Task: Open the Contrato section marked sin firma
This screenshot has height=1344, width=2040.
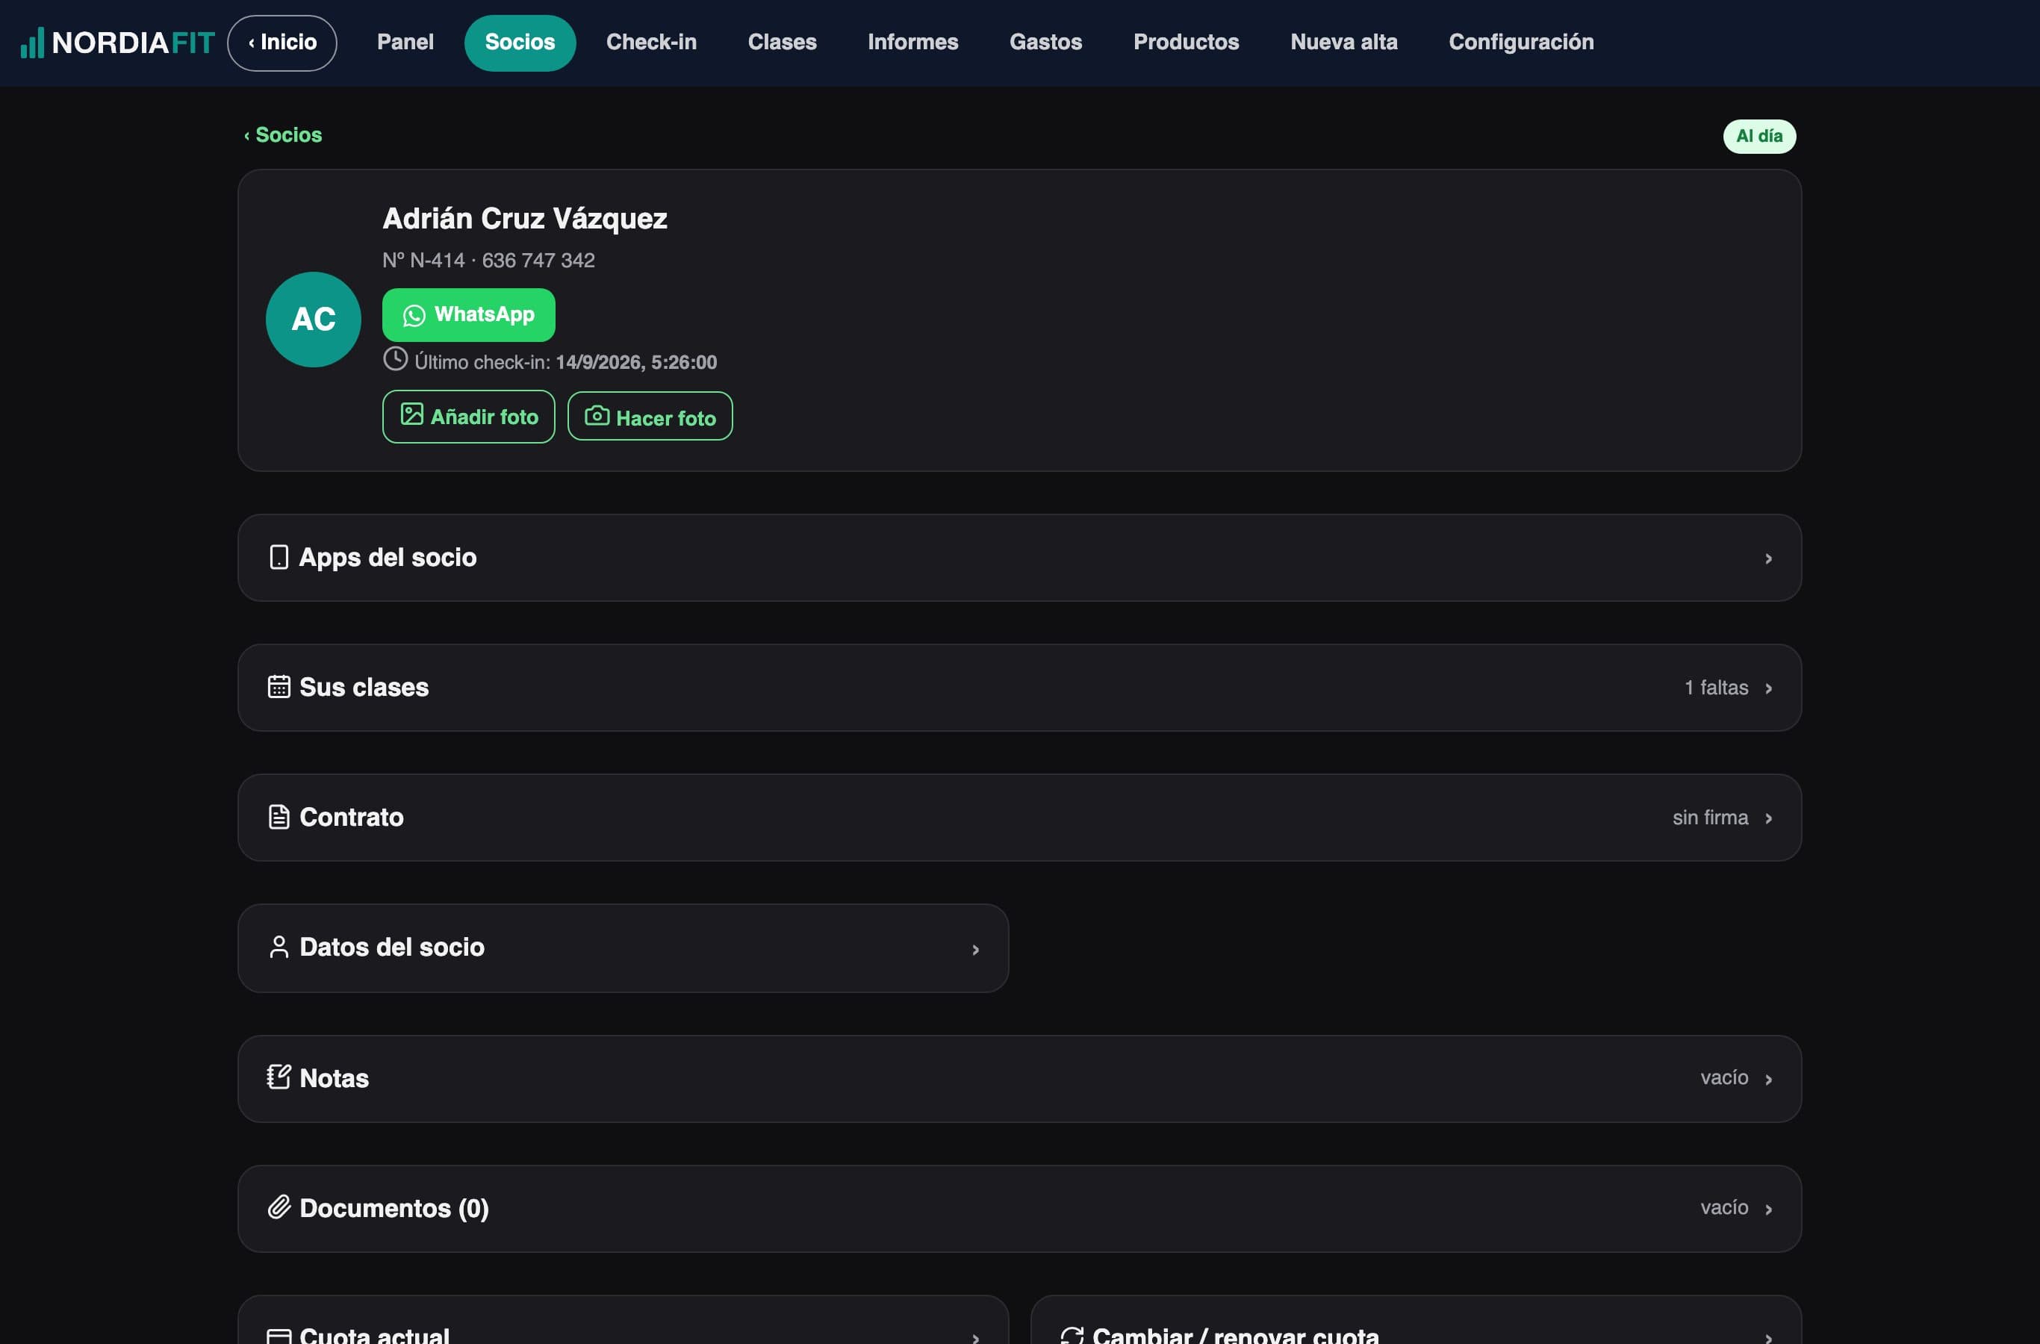Action: pos(1019,818)
